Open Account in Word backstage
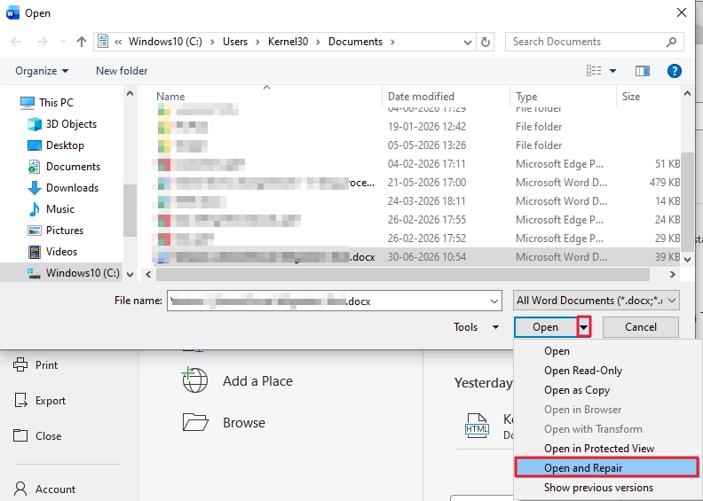Viewport: 703px width, 501px height. tap(44, 489)
